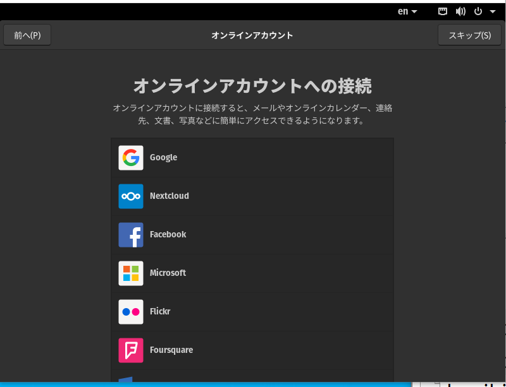Viewport: 506px width, 387px height.
Task: Click the Flickr logo icon
Action: [131, 312]
